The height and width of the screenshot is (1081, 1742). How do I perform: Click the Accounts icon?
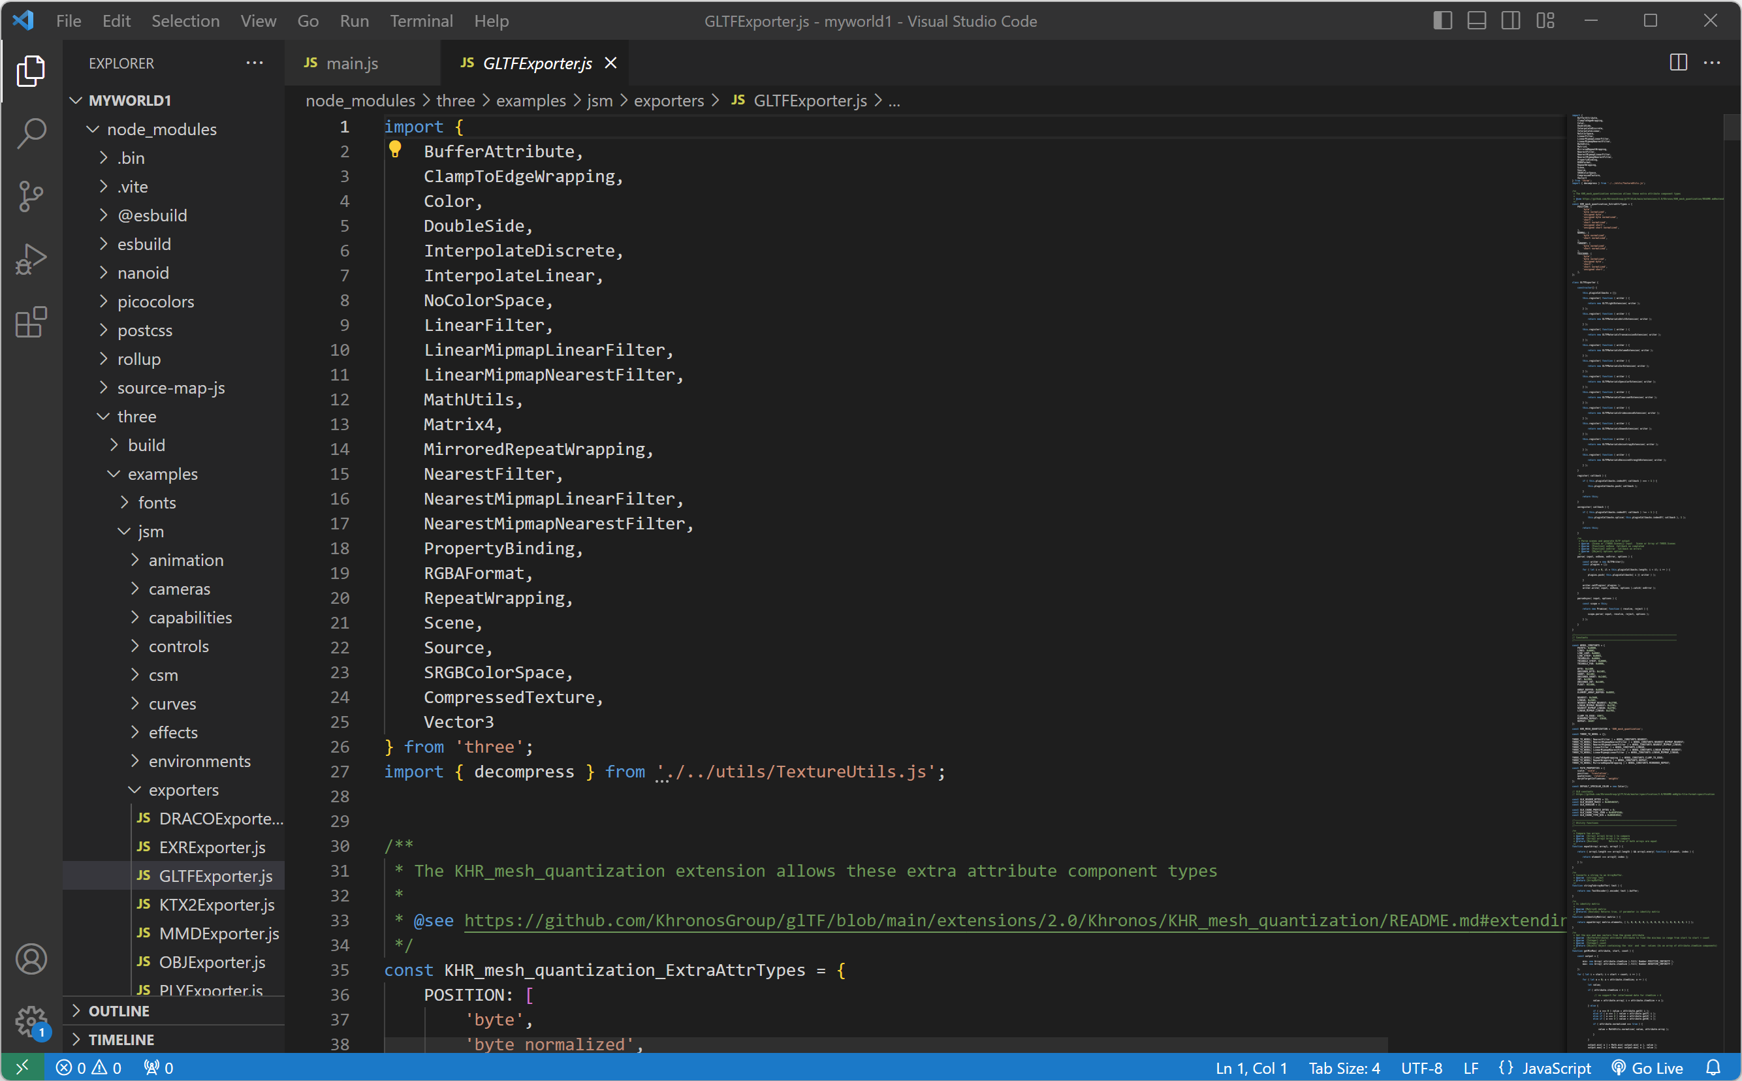click(31, 959)
